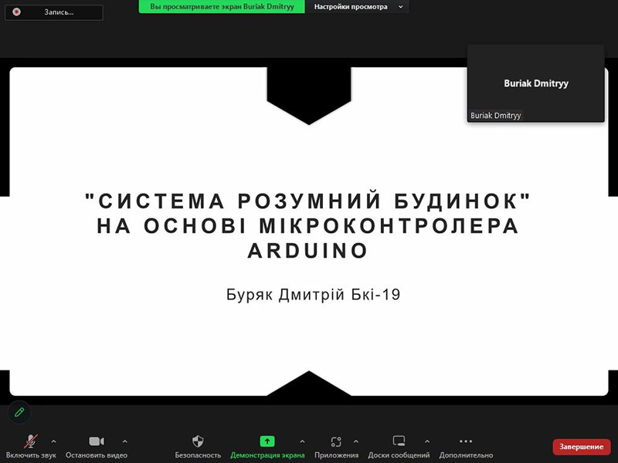618x463 pixels.
Task: Open the Настройки просмотра dropdown
Action: 358,7
